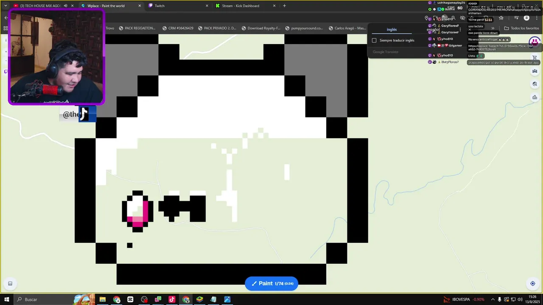Click the small lone black pixel below the eye

click(130, 245)
